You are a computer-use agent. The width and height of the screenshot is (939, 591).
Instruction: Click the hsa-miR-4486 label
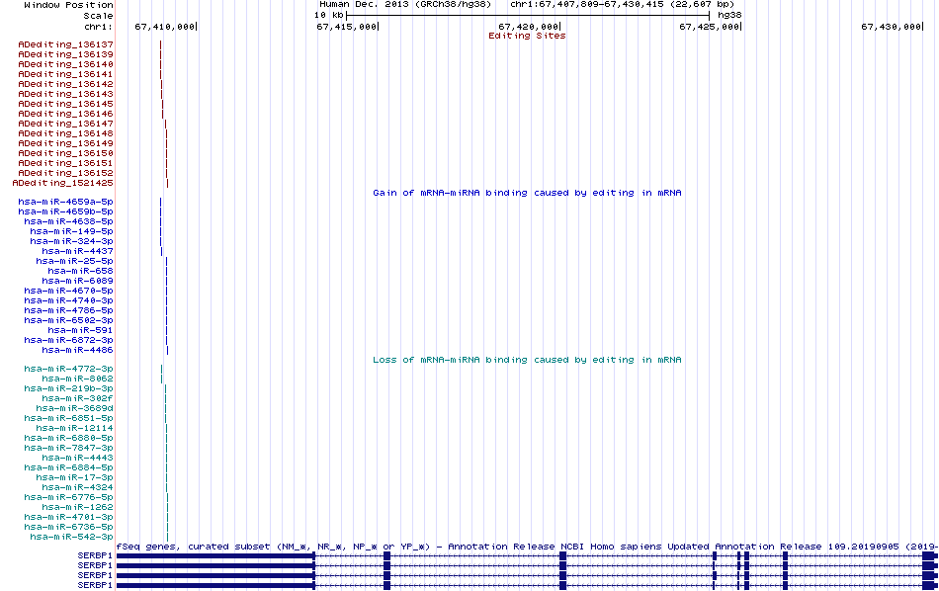click(78, 350)
